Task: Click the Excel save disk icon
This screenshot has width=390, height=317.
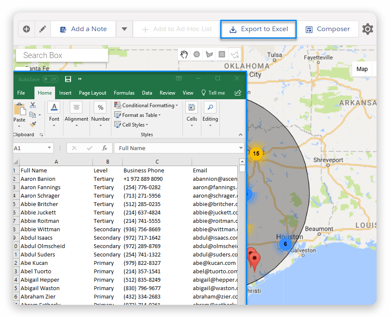Action: click(x=68, y=79)
